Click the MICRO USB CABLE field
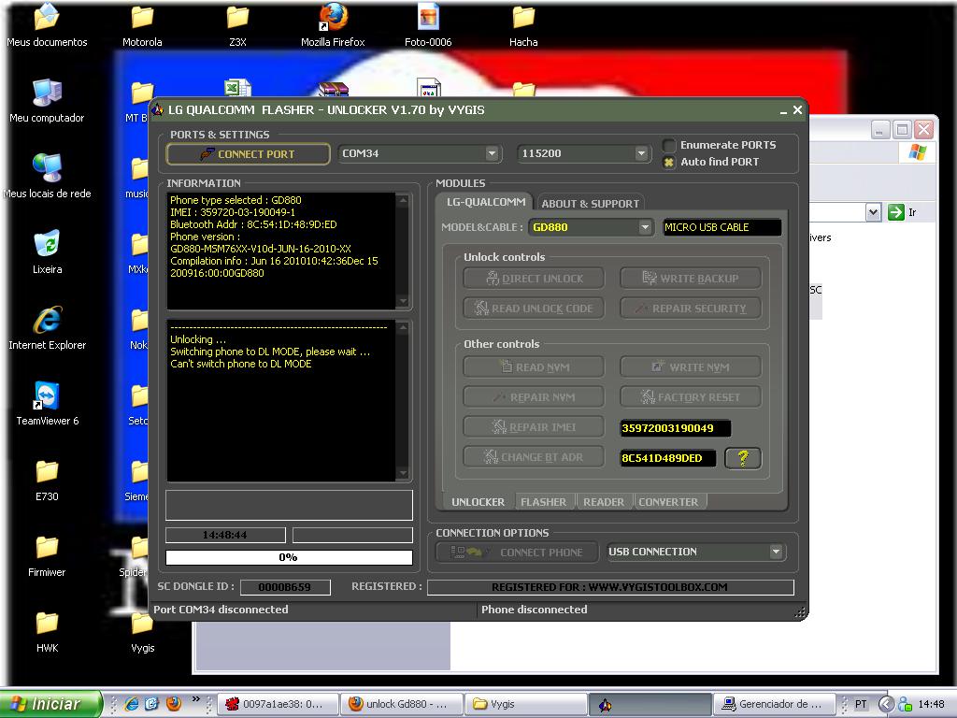The width and height of the screenshot is (957, 718). point(722,228)
